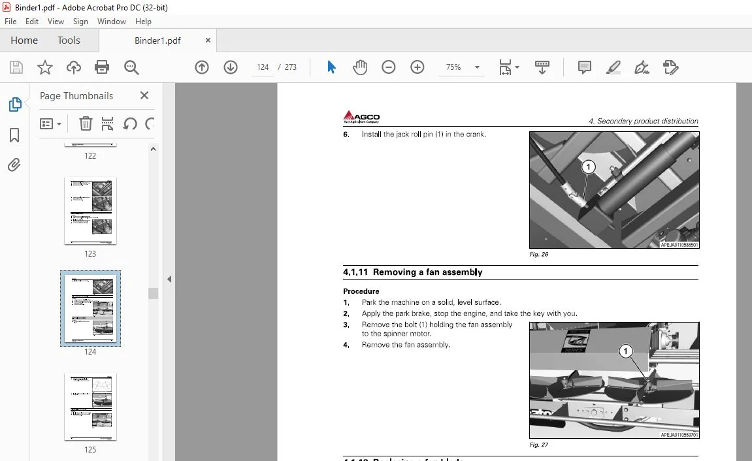The width and height of the screenshot is (752, 461).
Task: Add a comment note icon
Action: point(584,67)
